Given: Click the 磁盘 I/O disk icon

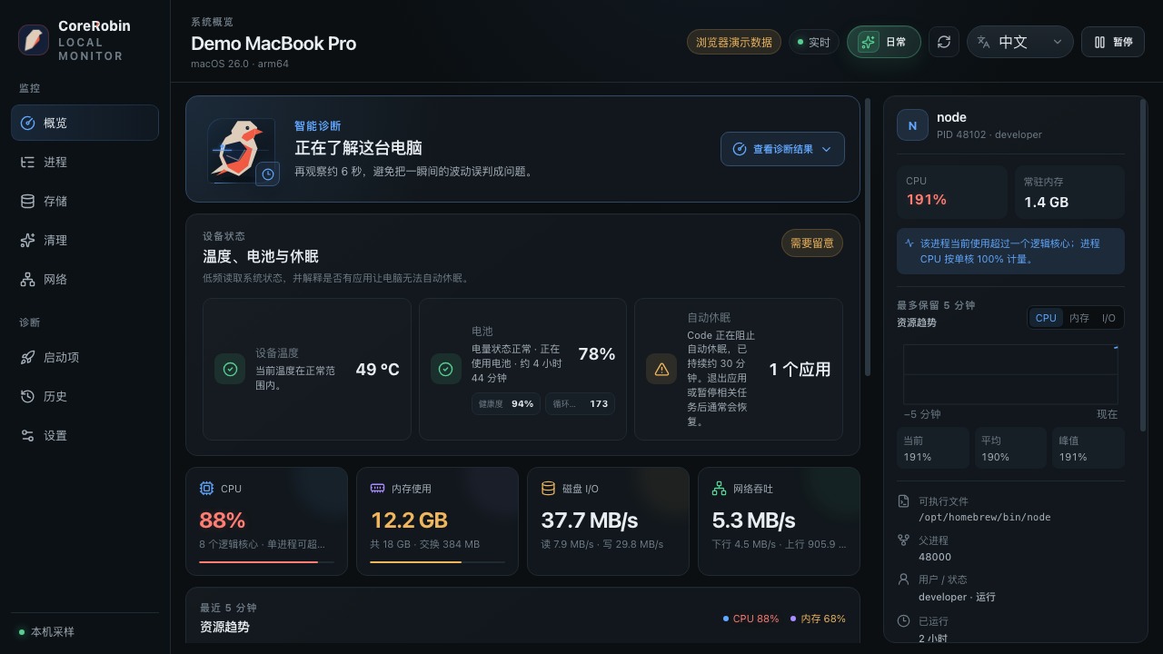Looking at the screenshot, I should [548, 489].
